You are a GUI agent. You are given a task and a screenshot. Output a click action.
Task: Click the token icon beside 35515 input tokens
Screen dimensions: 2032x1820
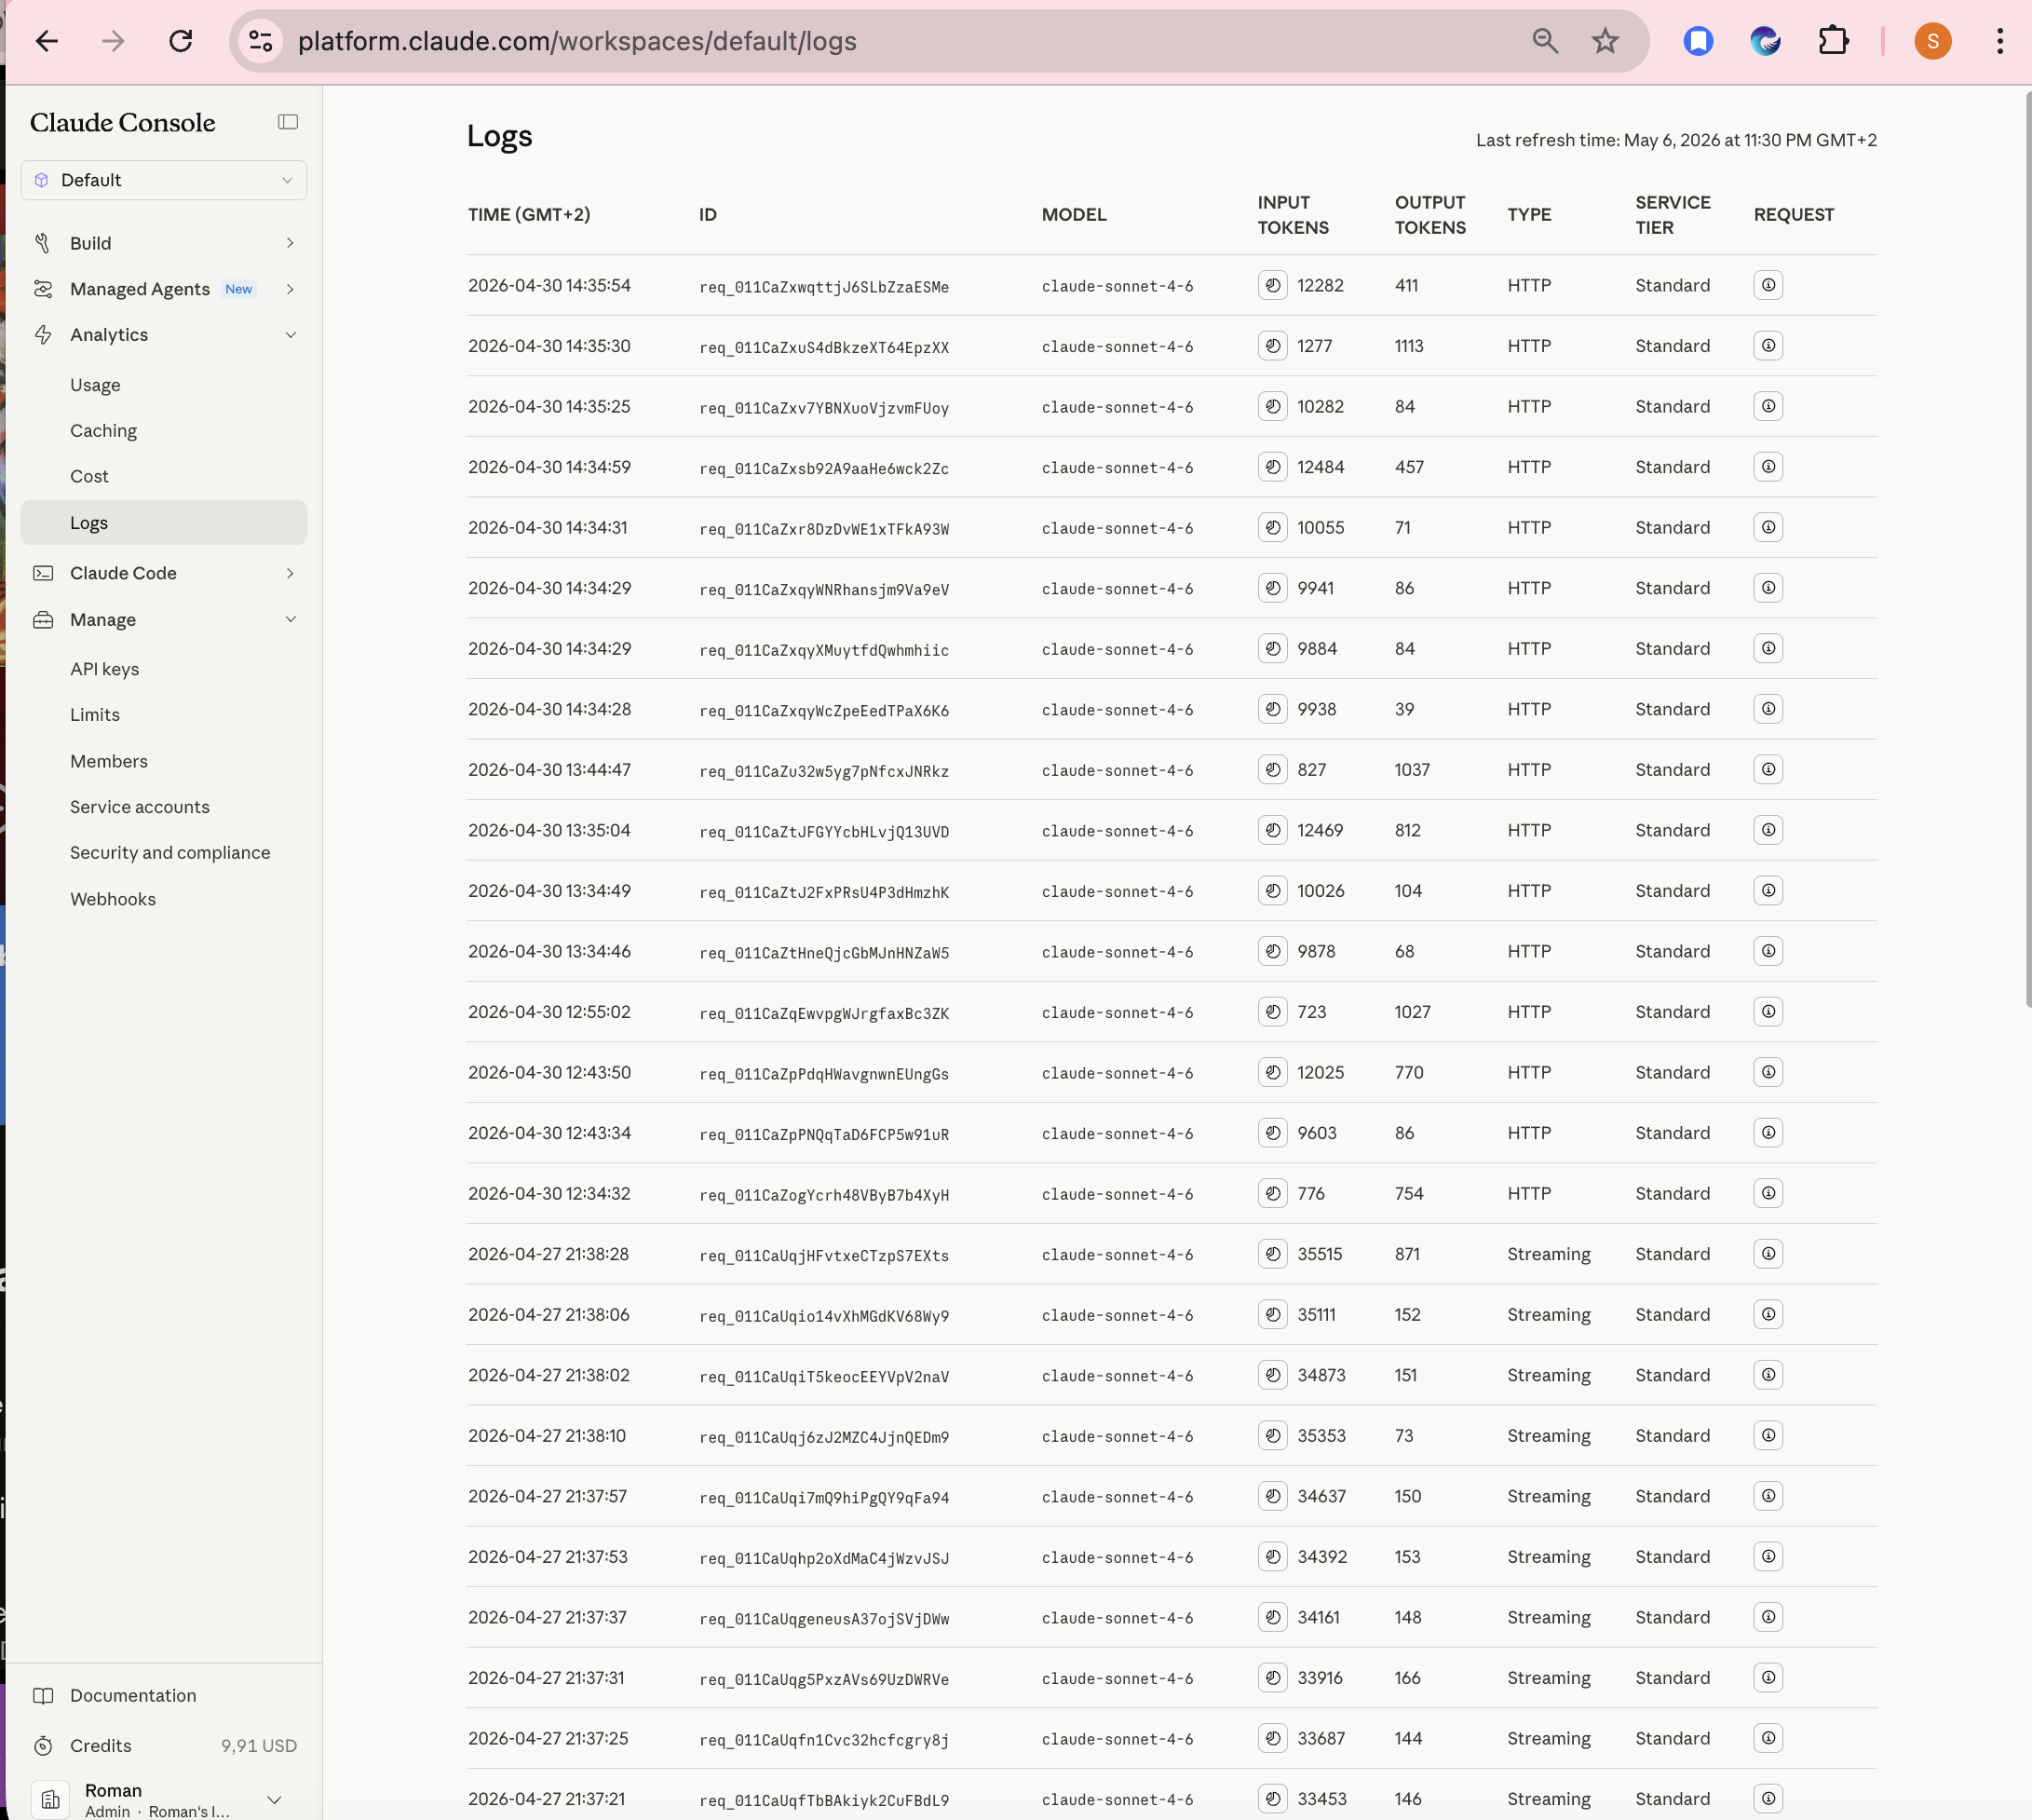(1272, 1254)
